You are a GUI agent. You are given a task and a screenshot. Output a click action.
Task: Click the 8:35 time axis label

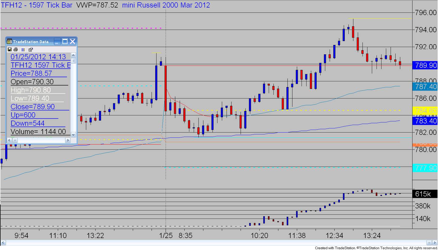[186, 236]
